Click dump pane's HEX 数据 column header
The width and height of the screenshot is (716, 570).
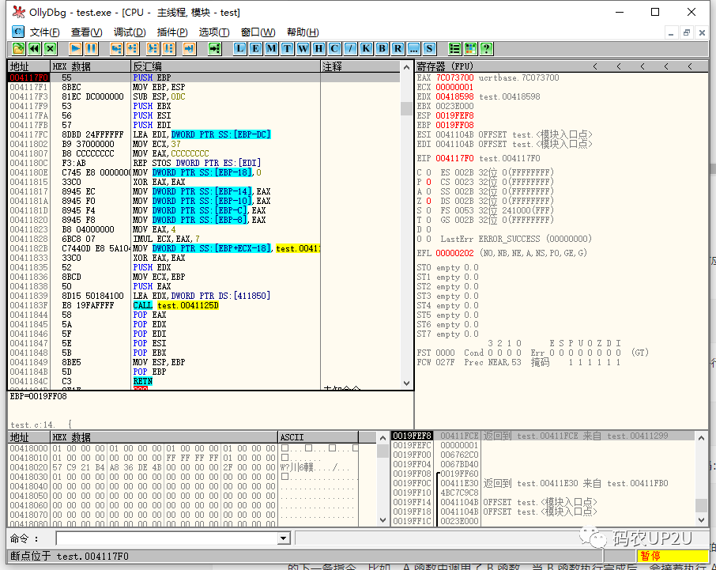click(x=164, y=437)
